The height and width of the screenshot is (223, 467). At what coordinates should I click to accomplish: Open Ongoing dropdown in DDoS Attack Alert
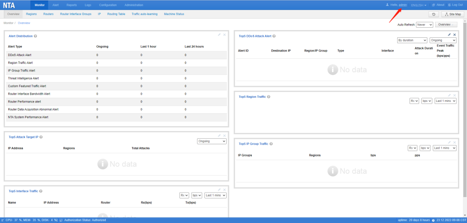(x=443, y=40)
